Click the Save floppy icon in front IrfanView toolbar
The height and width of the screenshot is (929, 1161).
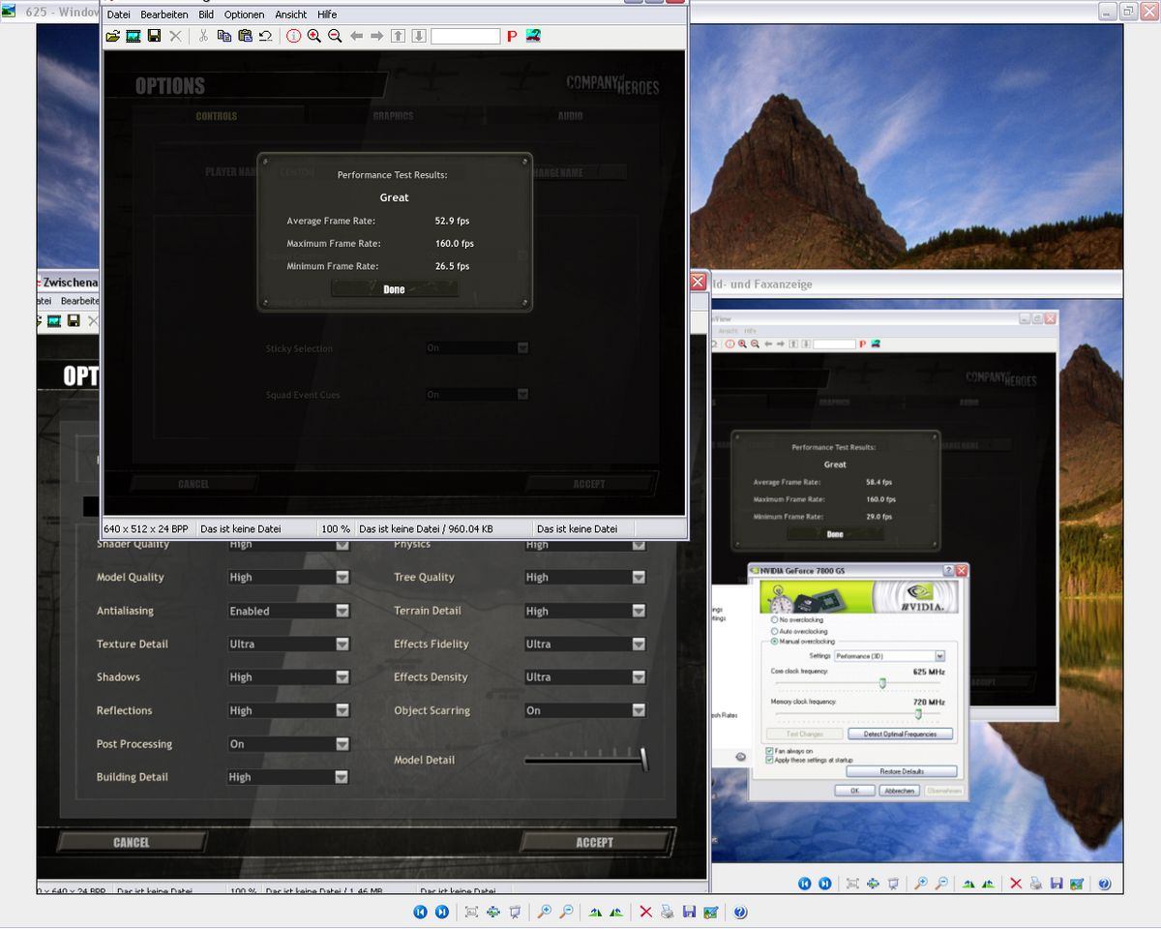point(154,36)
